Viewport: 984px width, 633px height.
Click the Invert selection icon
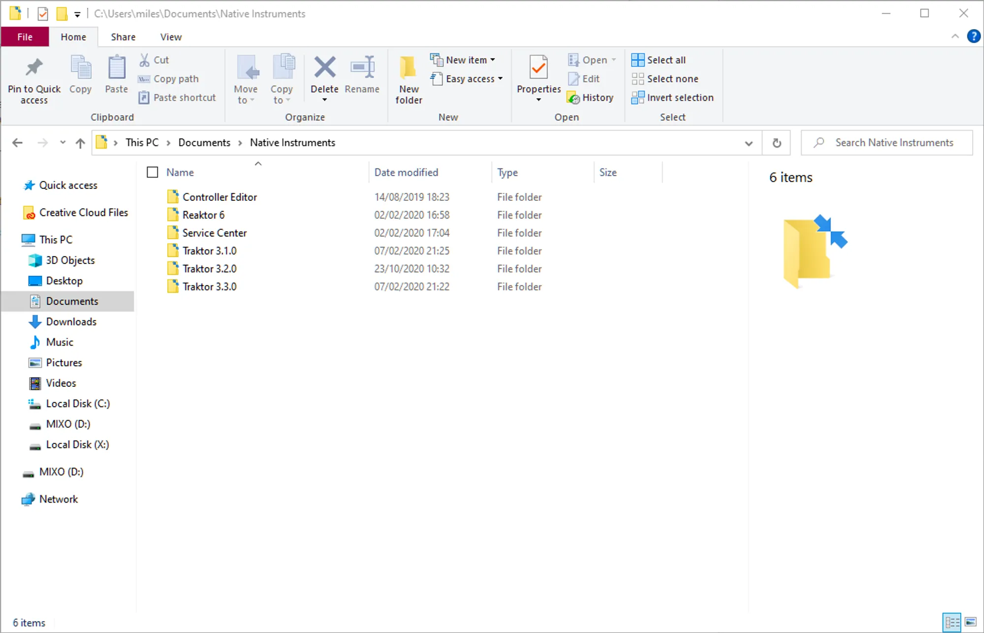tap(638, 97)
